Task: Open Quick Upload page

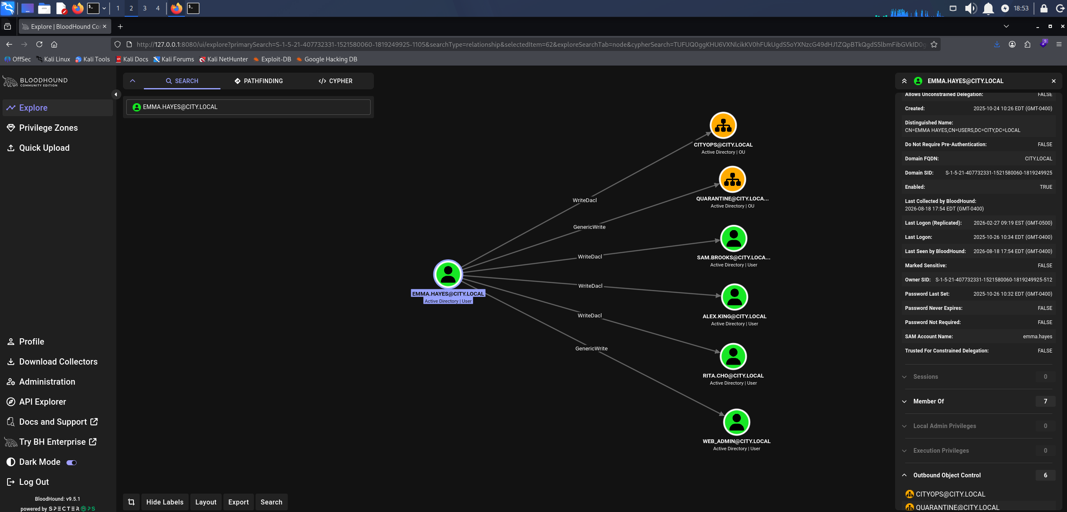Action: pyautogui.click(x=58, y=148)
